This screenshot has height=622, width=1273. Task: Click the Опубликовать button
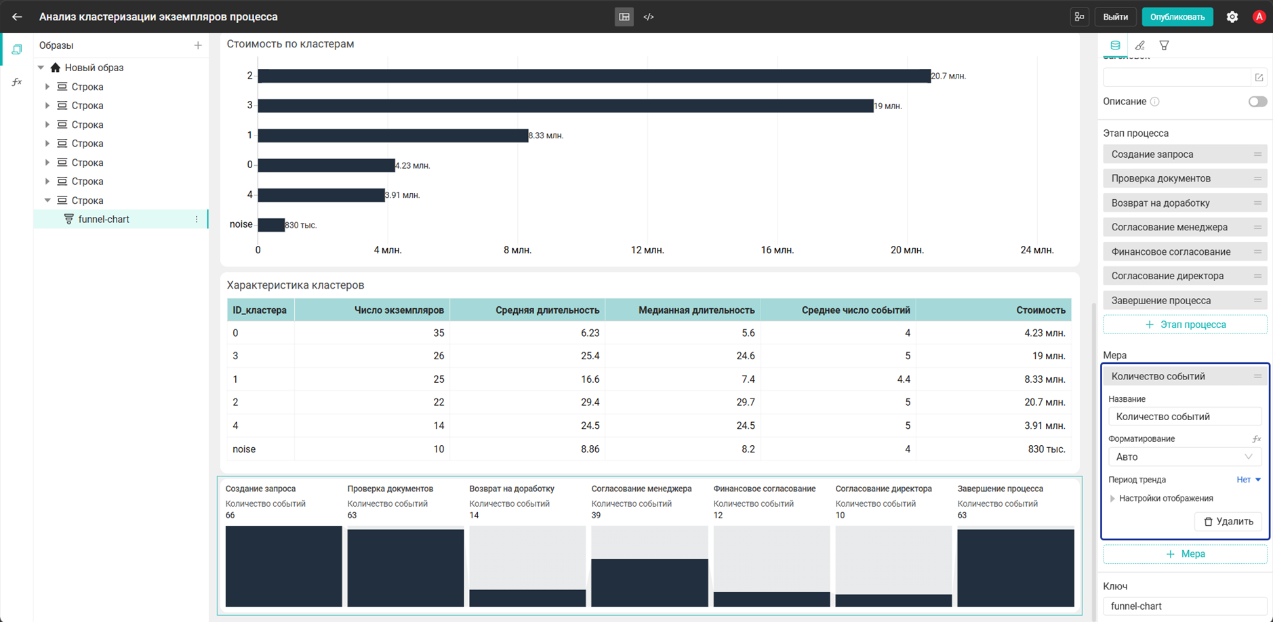tap(1177, 17)
